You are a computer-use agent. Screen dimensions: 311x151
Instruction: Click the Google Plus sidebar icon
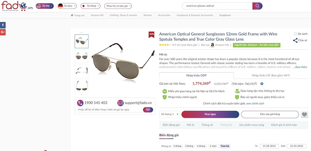[x=3, y=32]
